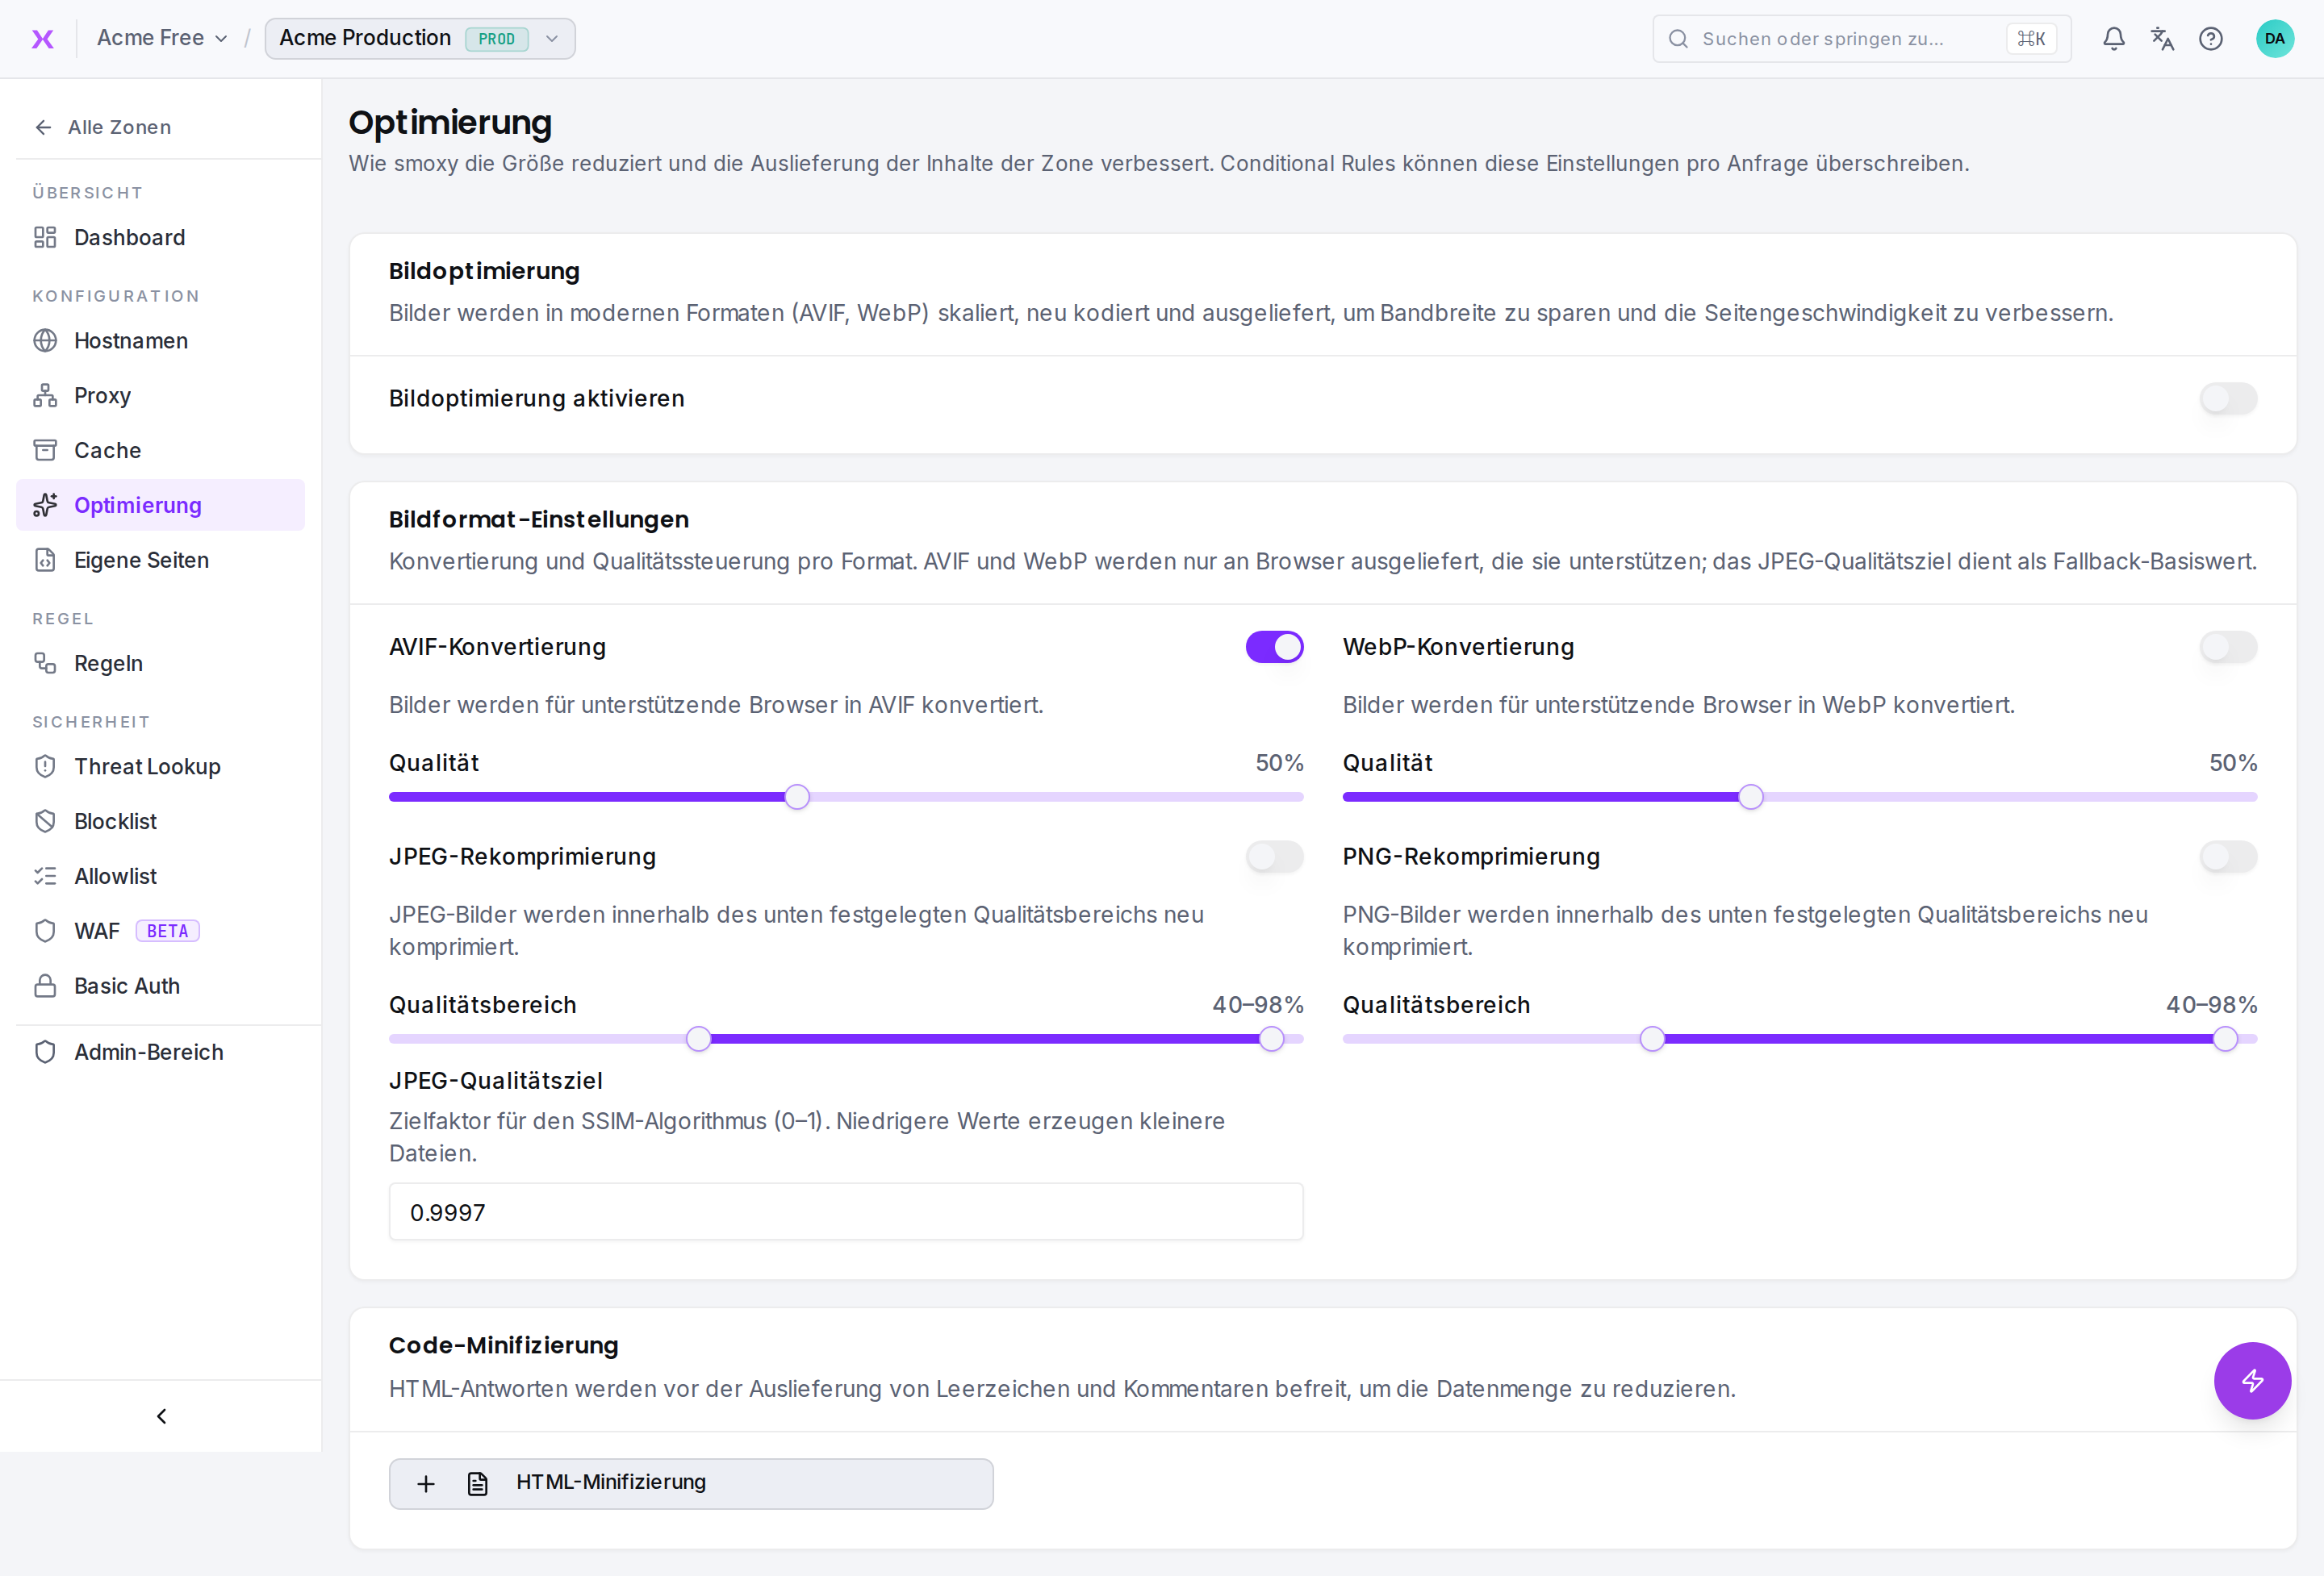
Task: Expand the HTML-Minifizierung item
Action: point(691,1484)
